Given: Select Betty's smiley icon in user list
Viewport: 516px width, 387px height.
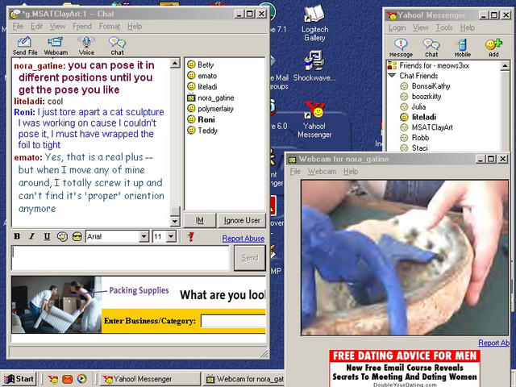Looking at the screenshot, I should click(191, 64).
